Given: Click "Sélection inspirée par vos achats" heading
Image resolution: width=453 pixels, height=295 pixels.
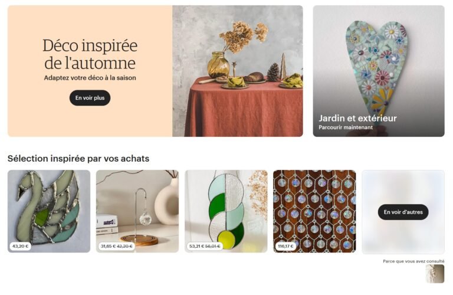Looking at the screenshot, I should 78,158.
